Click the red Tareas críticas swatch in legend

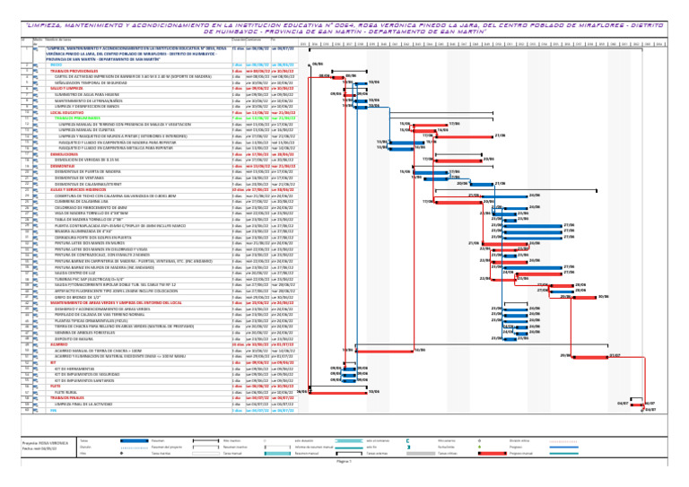tap(493, 453)
